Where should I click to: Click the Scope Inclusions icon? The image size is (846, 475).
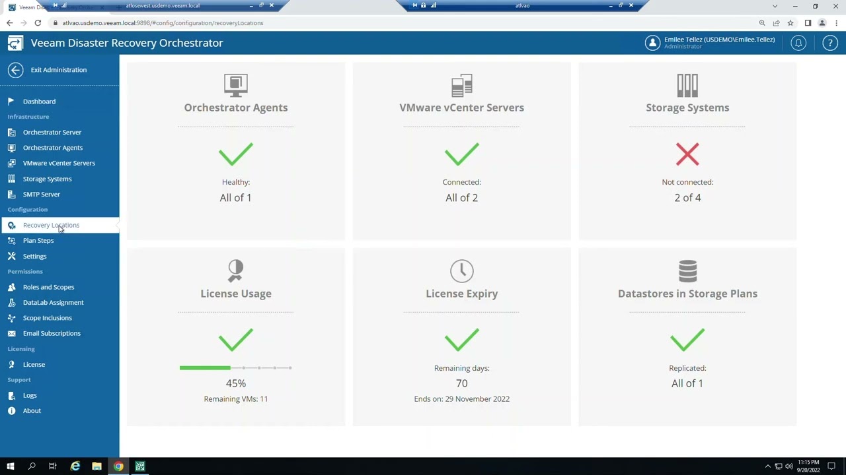[x=11, y=318]
